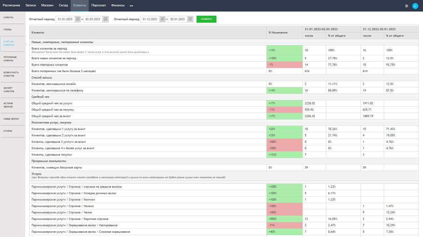Open История звонков sidebar item

point(8,105)
